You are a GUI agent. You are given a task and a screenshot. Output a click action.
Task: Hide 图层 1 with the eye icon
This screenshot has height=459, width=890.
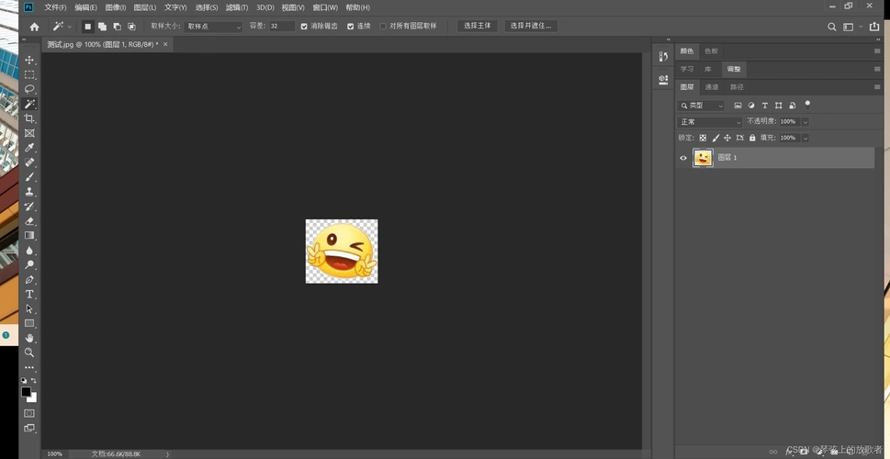(683, 158)
